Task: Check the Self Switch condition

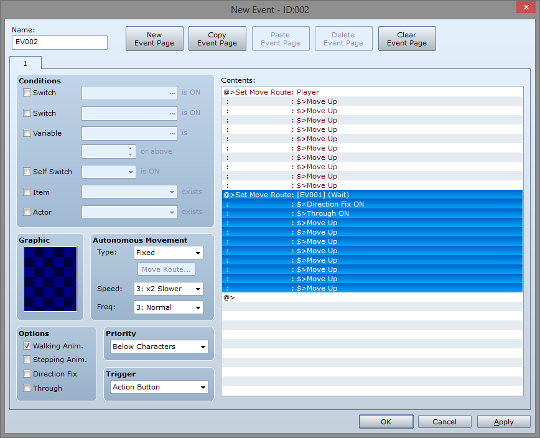Action: (x=27, y=172)
